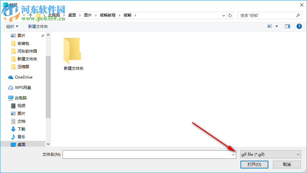
Task: Click the sidebar scrollbar thumb
Action: pyautogui.click(x=48, y=87)
